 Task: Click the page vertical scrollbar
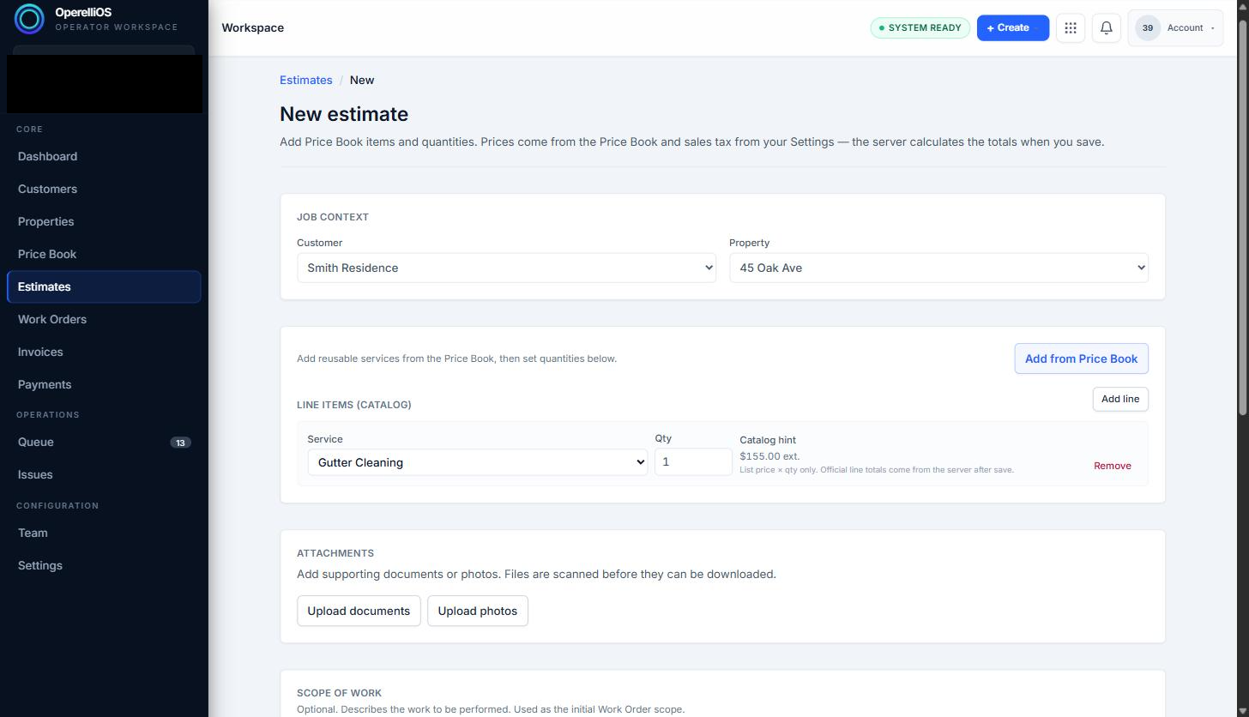point(1243,358)
